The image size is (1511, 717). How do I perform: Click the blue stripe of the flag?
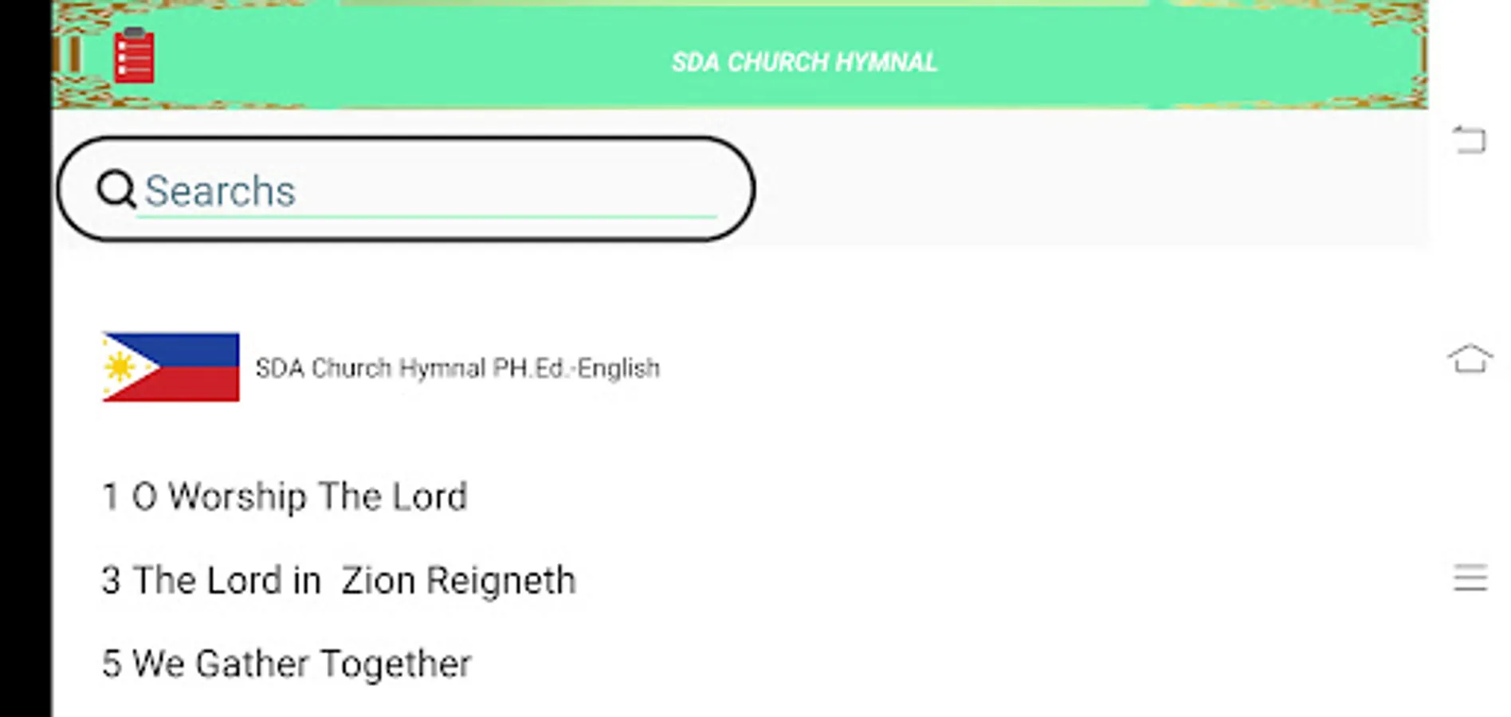199,349
